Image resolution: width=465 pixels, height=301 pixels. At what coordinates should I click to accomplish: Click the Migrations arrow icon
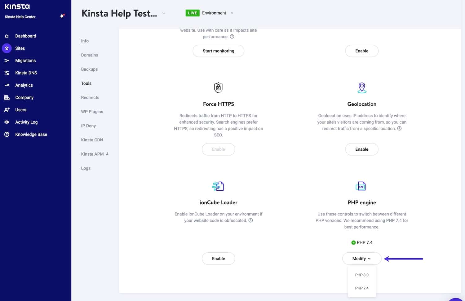[7, 61]
